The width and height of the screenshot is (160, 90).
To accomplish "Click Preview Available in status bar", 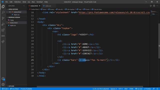I will [26, 89].
